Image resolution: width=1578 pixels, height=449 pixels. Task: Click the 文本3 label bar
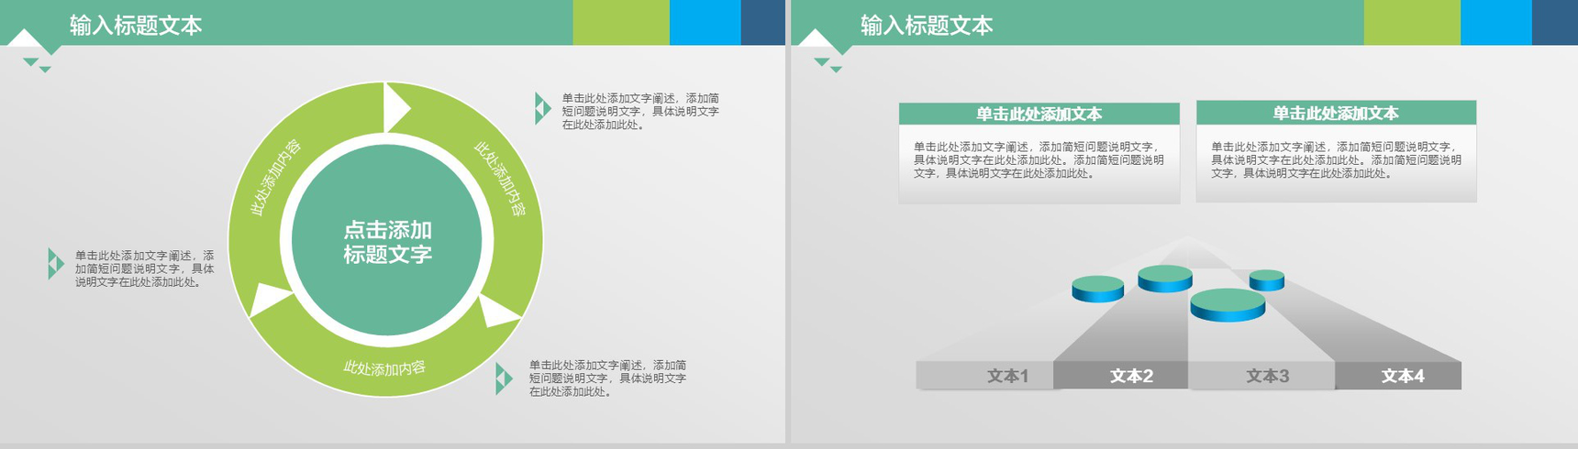1262,376
